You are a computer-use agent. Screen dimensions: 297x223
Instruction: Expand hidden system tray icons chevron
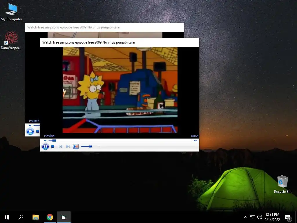pyautogui.click(x=245, y=217)
